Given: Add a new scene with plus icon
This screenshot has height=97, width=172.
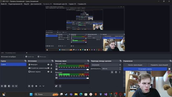Looking at the screenshot, I should coord(2,86).
